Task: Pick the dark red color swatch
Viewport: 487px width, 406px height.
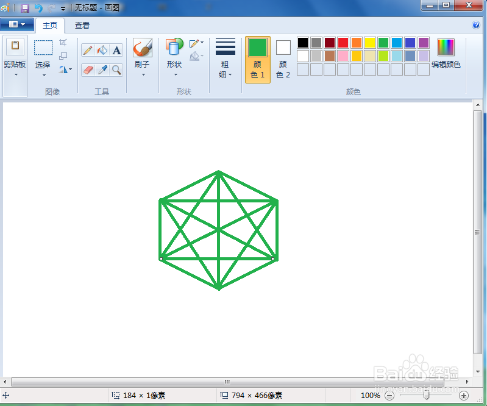Action: 330,43
